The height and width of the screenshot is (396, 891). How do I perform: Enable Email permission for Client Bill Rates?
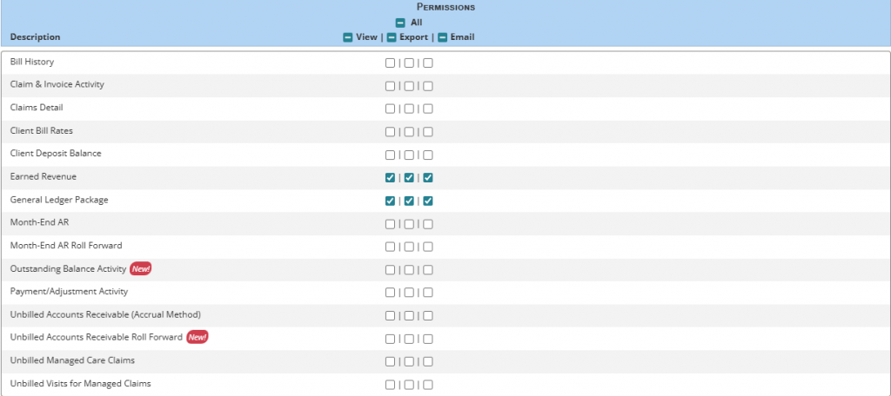click(x=428, y=132)
